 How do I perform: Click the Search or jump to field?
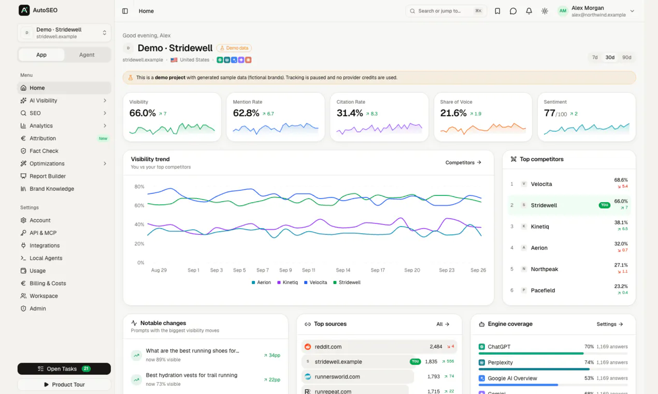[446, 11]
